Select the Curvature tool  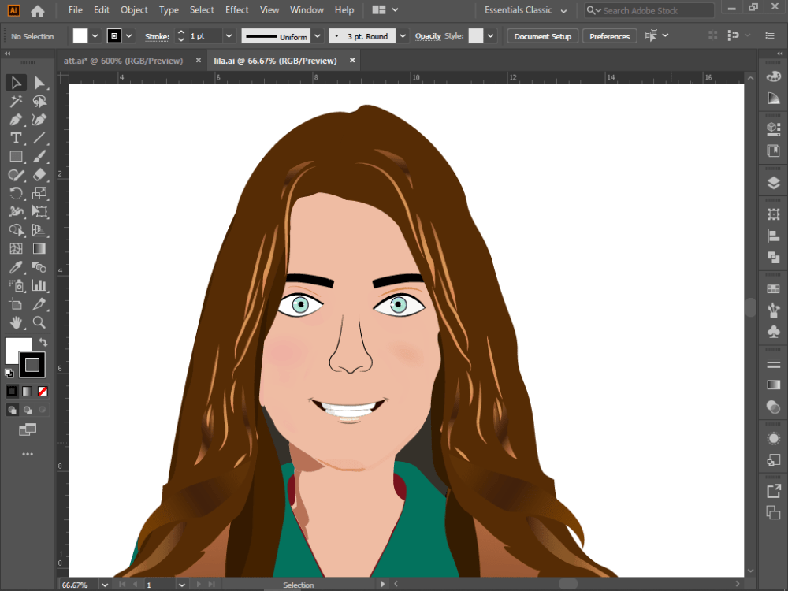pos(39,120)
